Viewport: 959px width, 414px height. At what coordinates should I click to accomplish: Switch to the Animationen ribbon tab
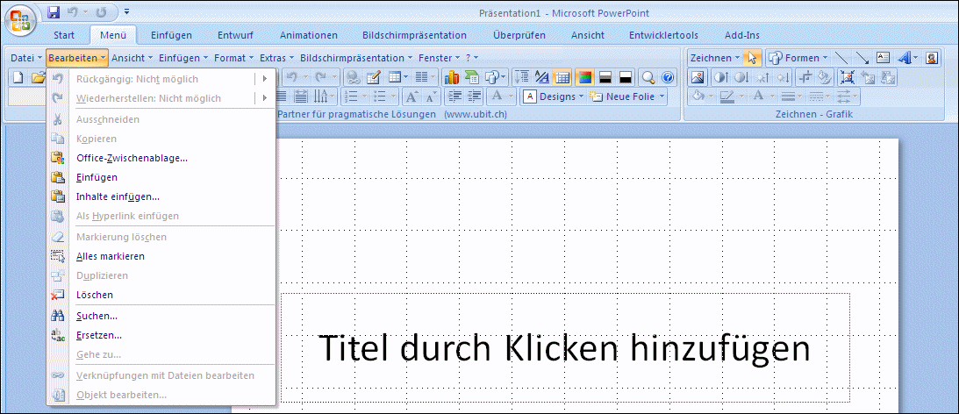click(x=308, y=35)
